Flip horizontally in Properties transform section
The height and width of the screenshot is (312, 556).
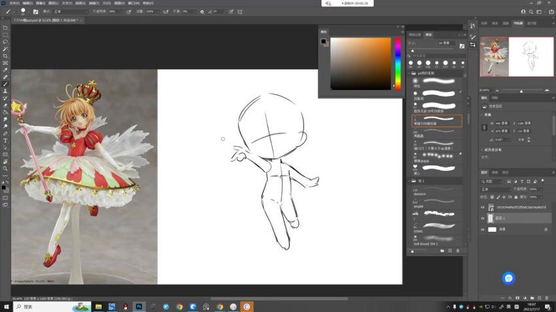[521, 140]
